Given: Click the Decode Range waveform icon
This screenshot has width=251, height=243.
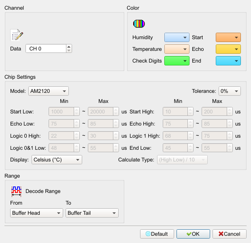Looking at the screenshot, I should pos(16,191).
